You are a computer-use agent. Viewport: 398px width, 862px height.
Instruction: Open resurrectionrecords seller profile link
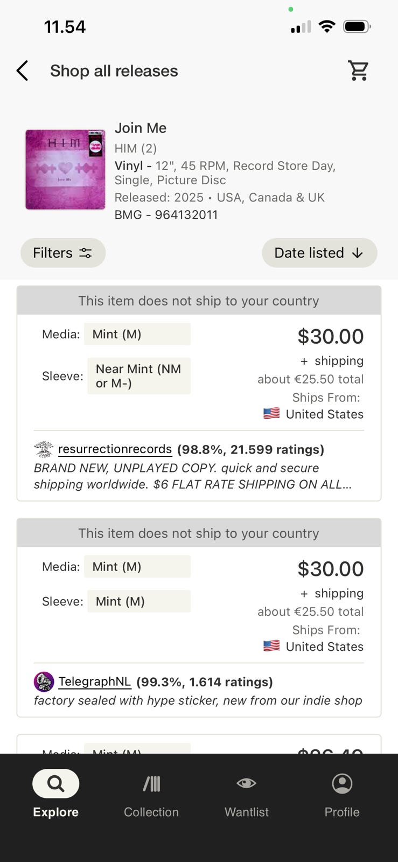(x=115, y=449)
